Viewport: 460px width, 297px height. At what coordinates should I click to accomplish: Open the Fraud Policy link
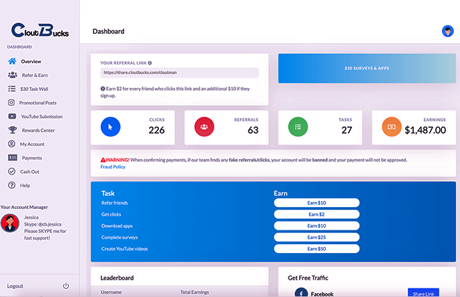[x=113, y=166]
